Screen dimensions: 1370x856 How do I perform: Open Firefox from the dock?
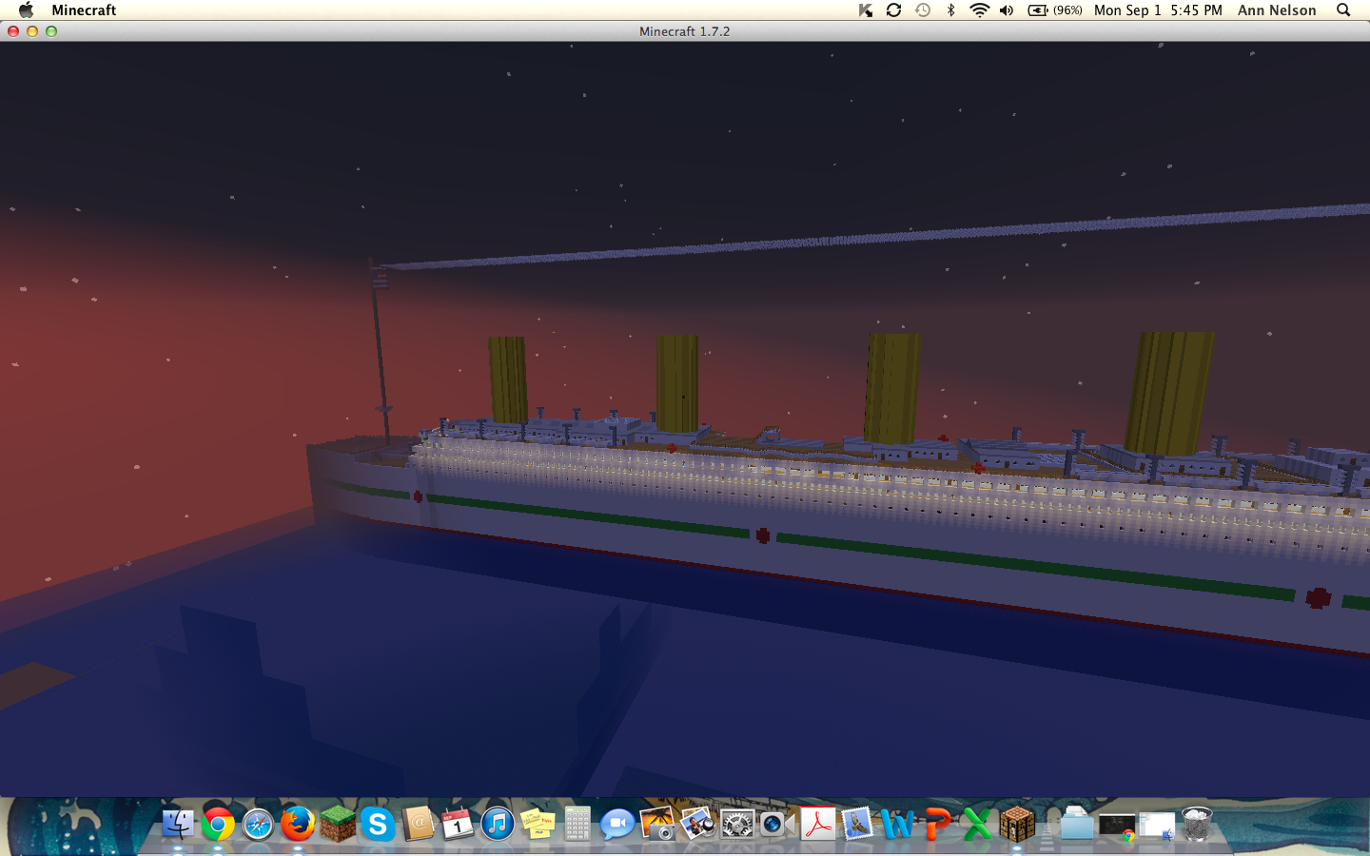pos(298,824)
